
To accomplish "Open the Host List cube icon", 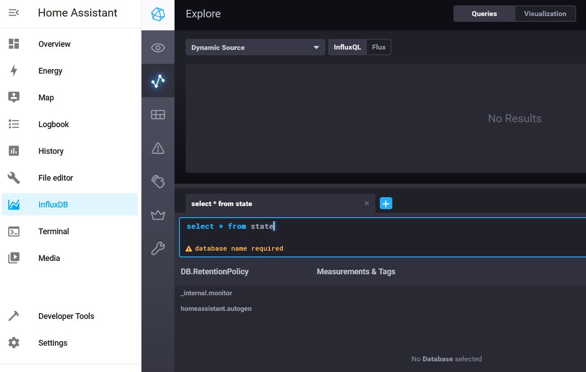I will coord(158,15).
